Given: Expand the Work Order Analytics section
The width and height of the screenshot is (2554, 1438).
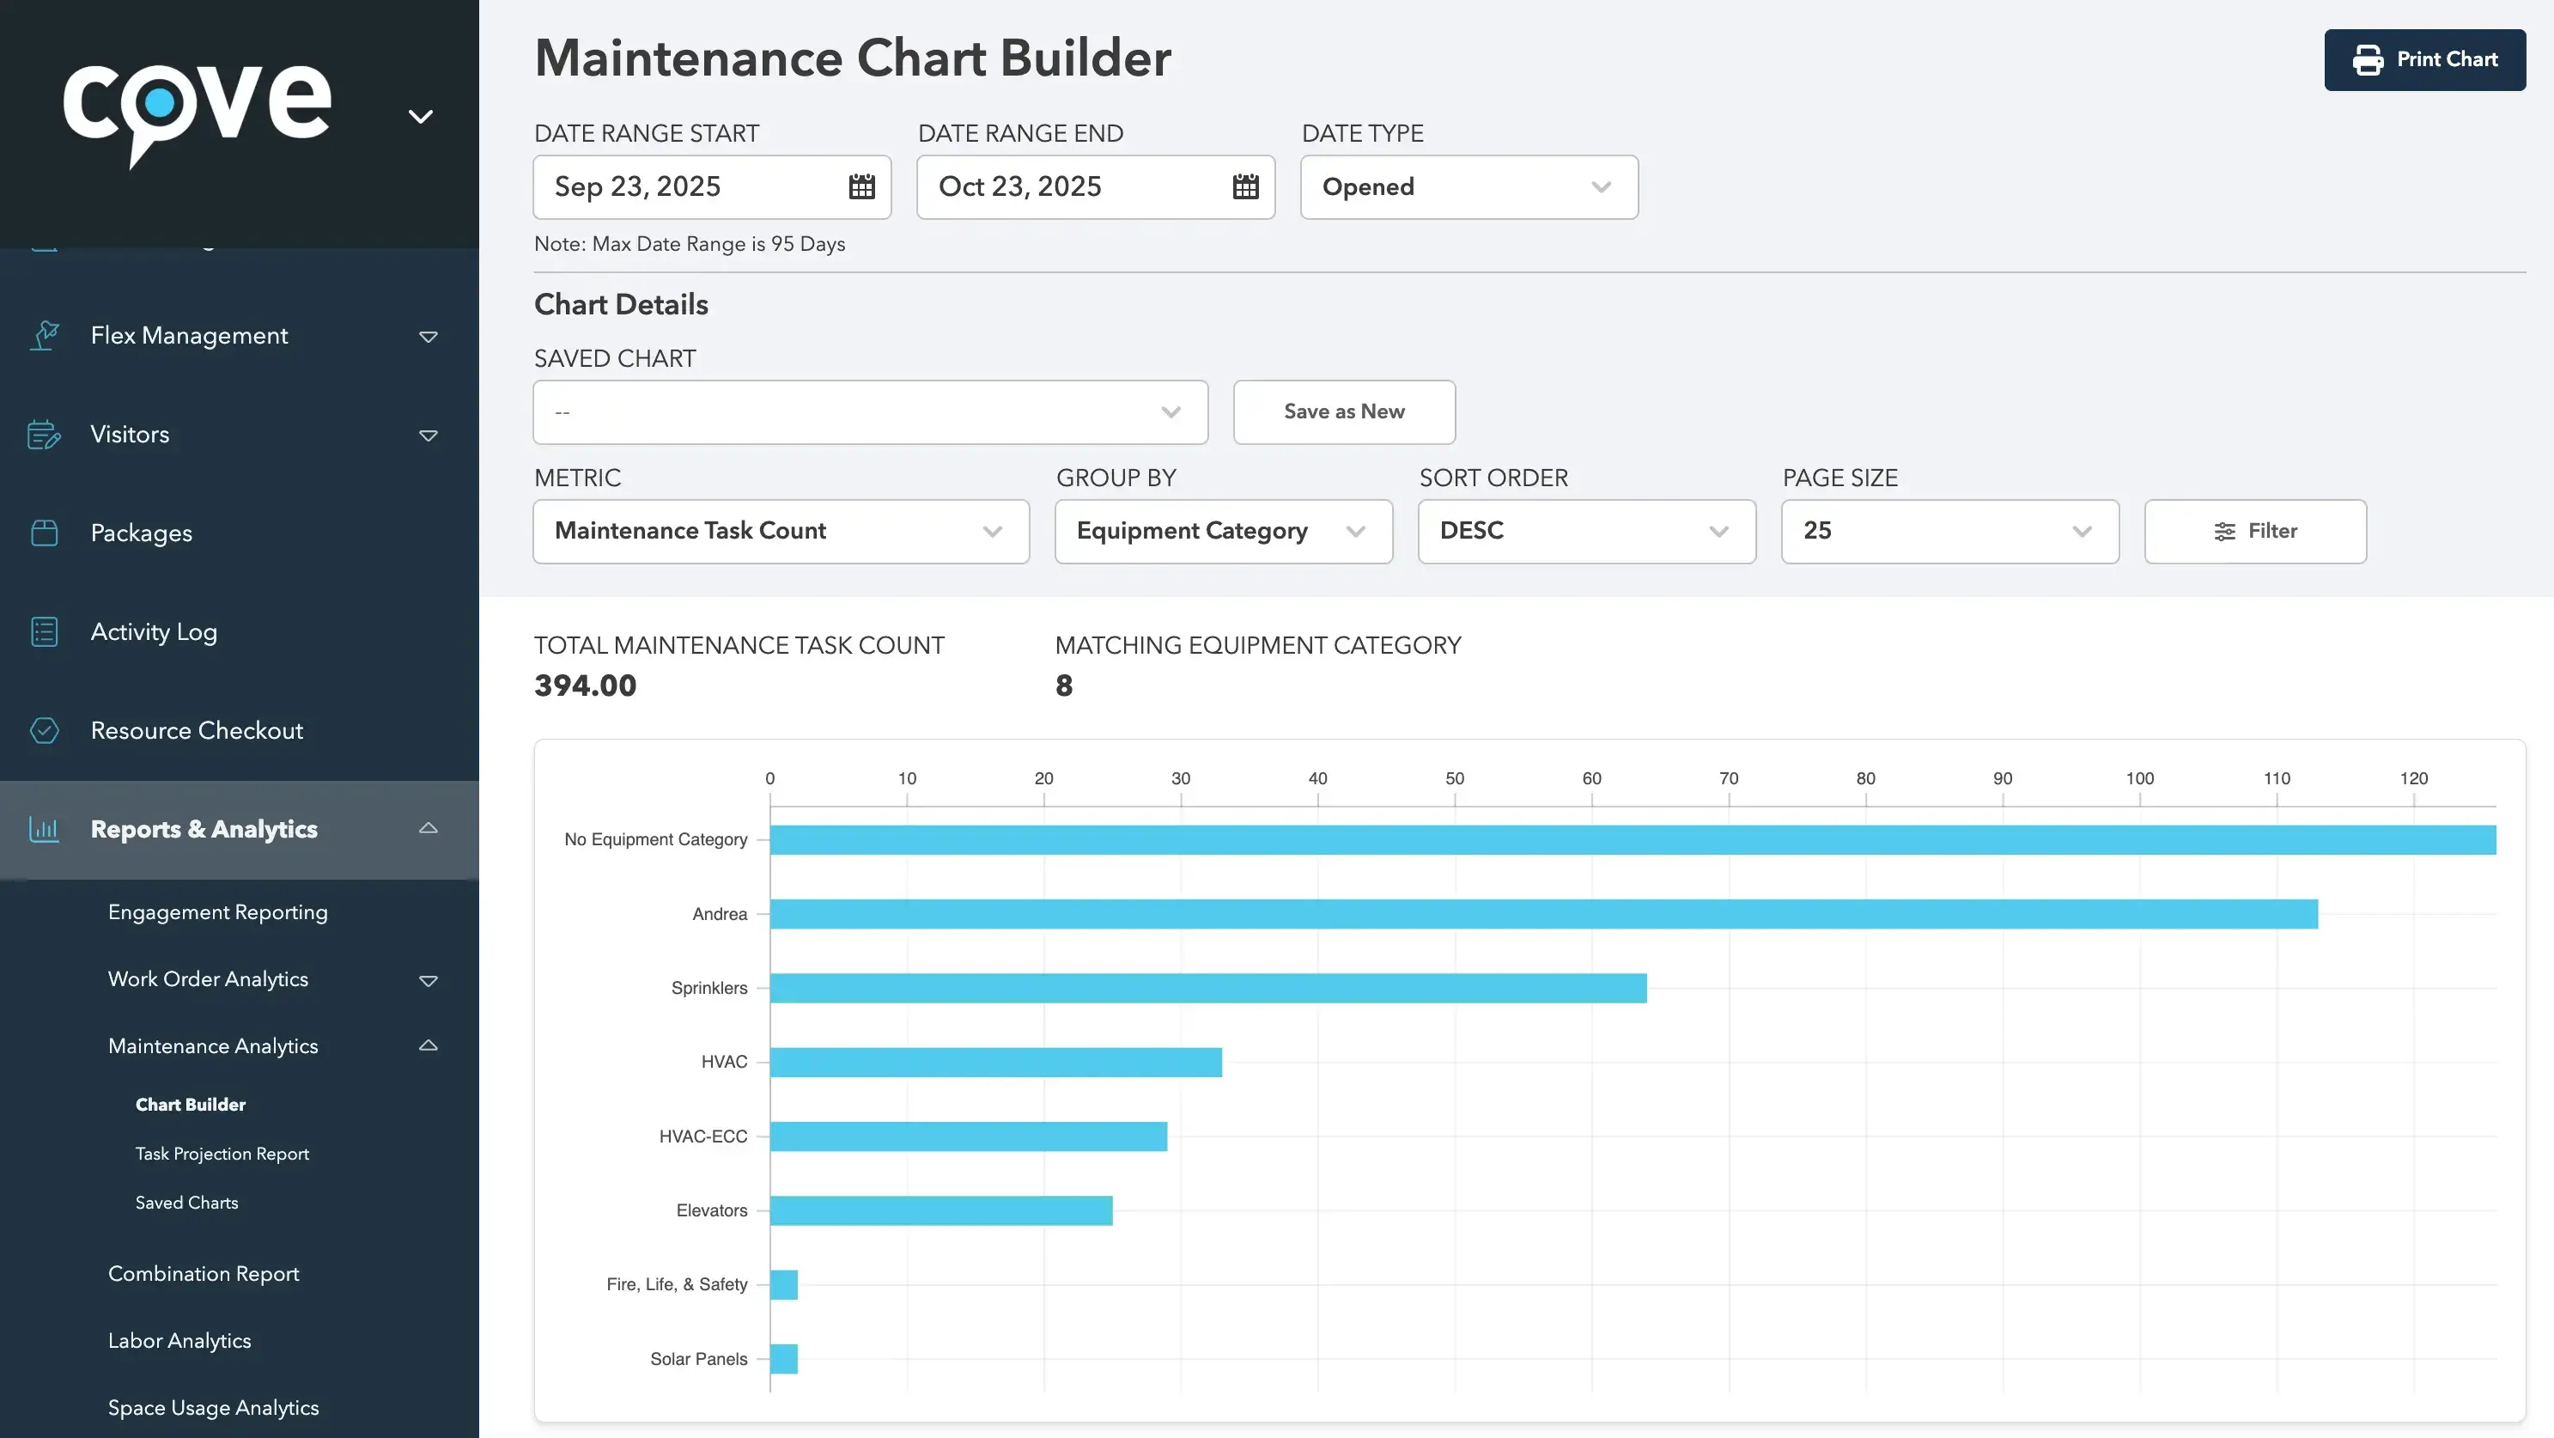Looking at the screenshot, I should 429,980.
